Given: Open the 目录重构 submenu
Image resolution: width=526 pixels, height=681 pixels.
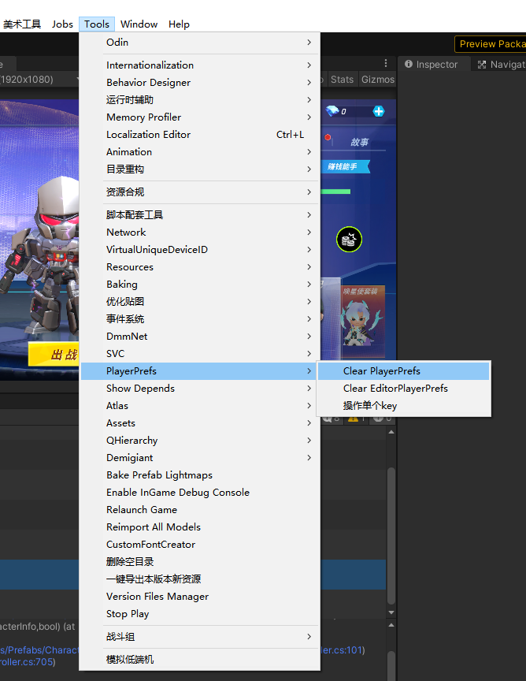Looking at the screenshot, I should click(200, 169).
